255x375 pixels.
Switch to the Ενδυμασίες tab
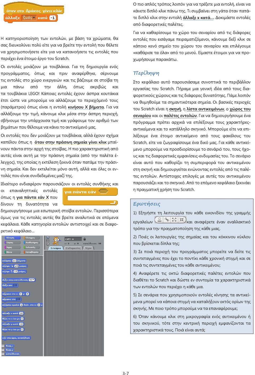tap(73, 248)
